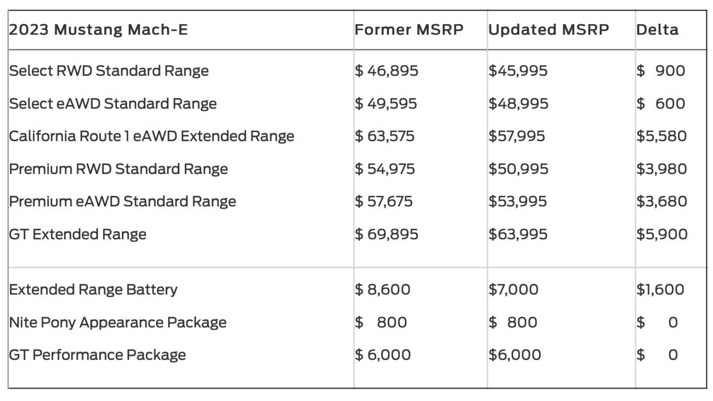
Task: Click the 'Former MSRP' column header
Action: coord(409,30)
